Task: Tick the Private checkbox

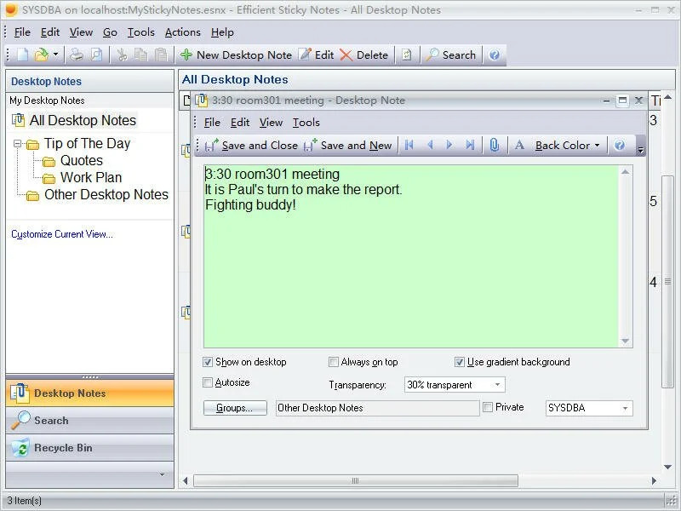Action: pos(488,408)
